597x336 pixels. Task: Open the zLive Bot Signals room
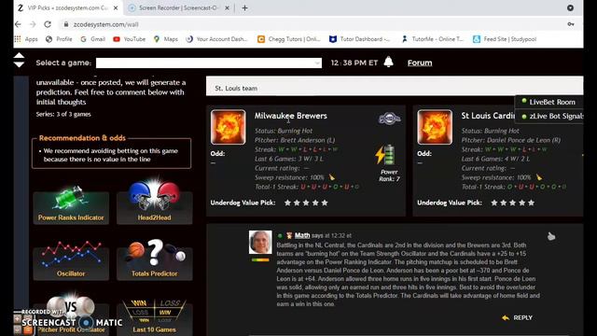548,116
